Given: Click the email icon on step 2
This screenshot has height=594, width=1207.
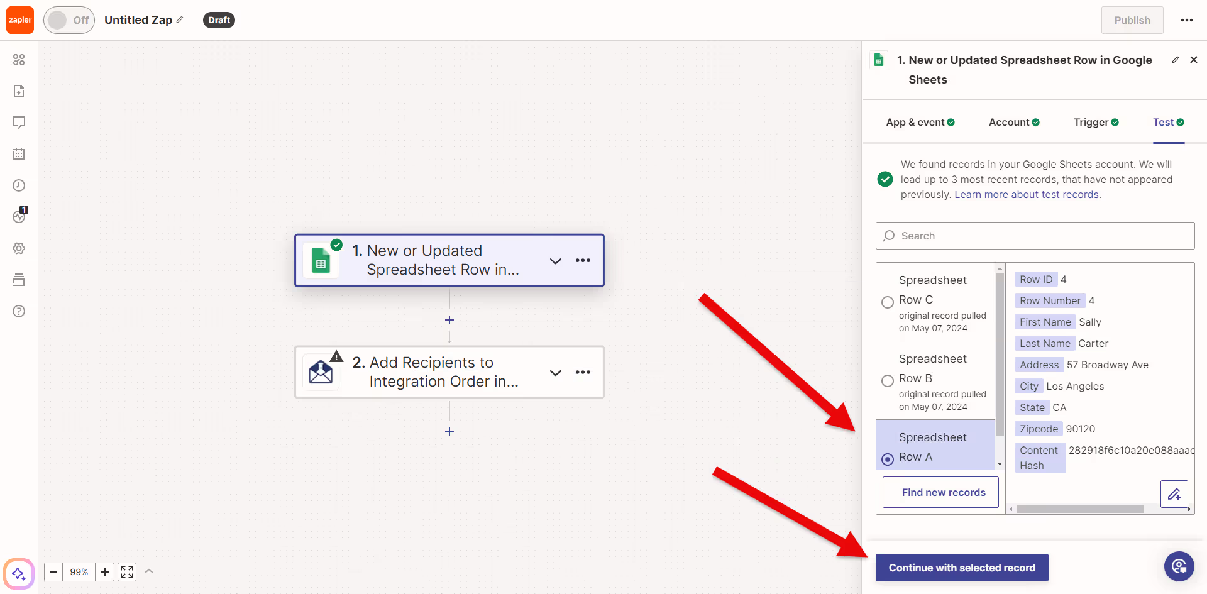Looking at the screenshot, I should (x=321, y=372).
